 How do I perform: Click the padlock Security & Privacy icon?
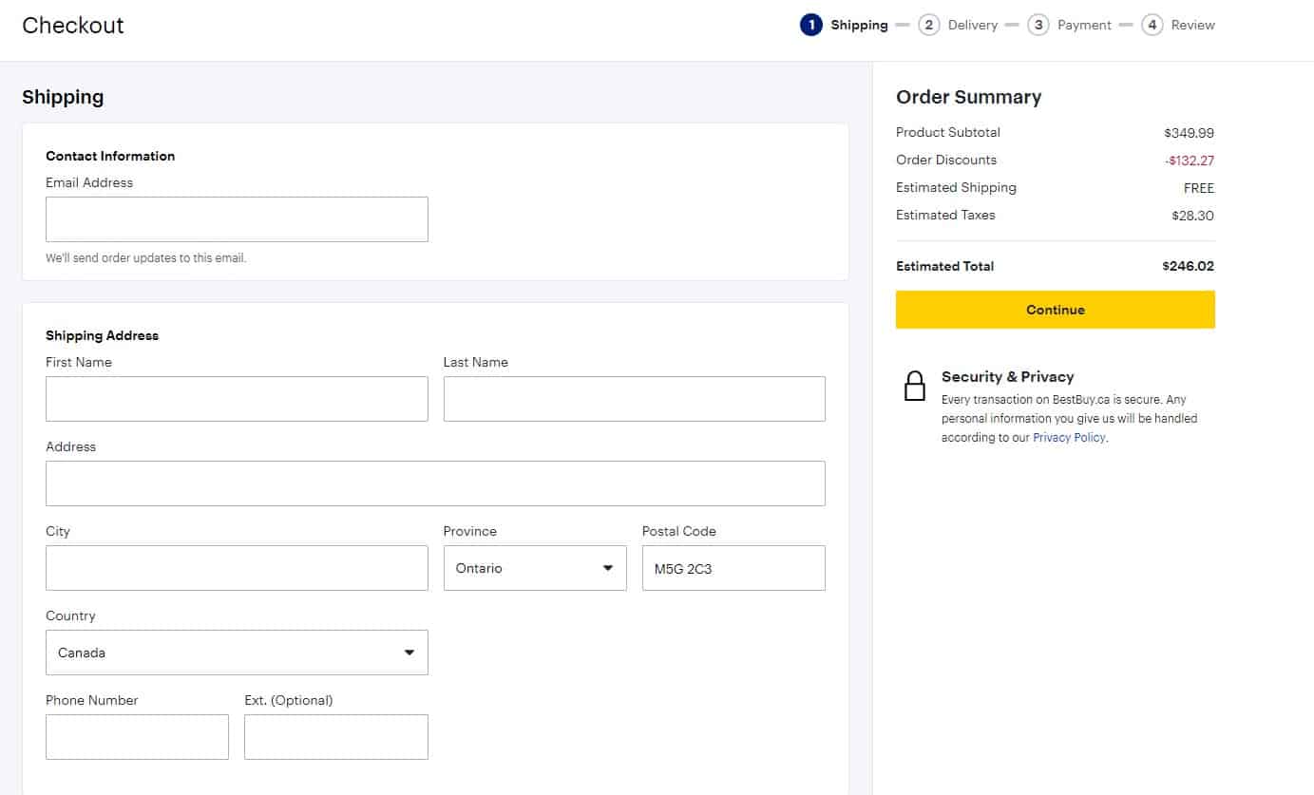point(914,386)
